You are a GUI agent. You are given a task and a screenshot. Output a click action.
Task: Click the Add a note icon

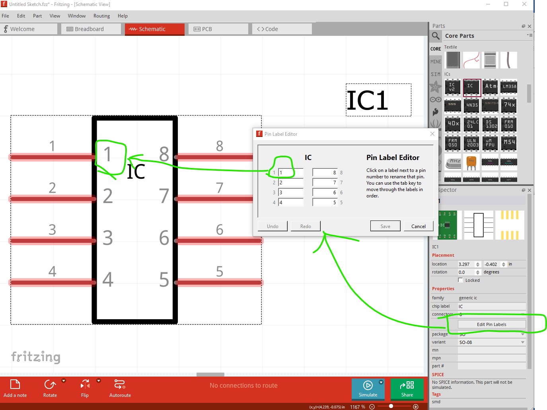pos(15,384)
